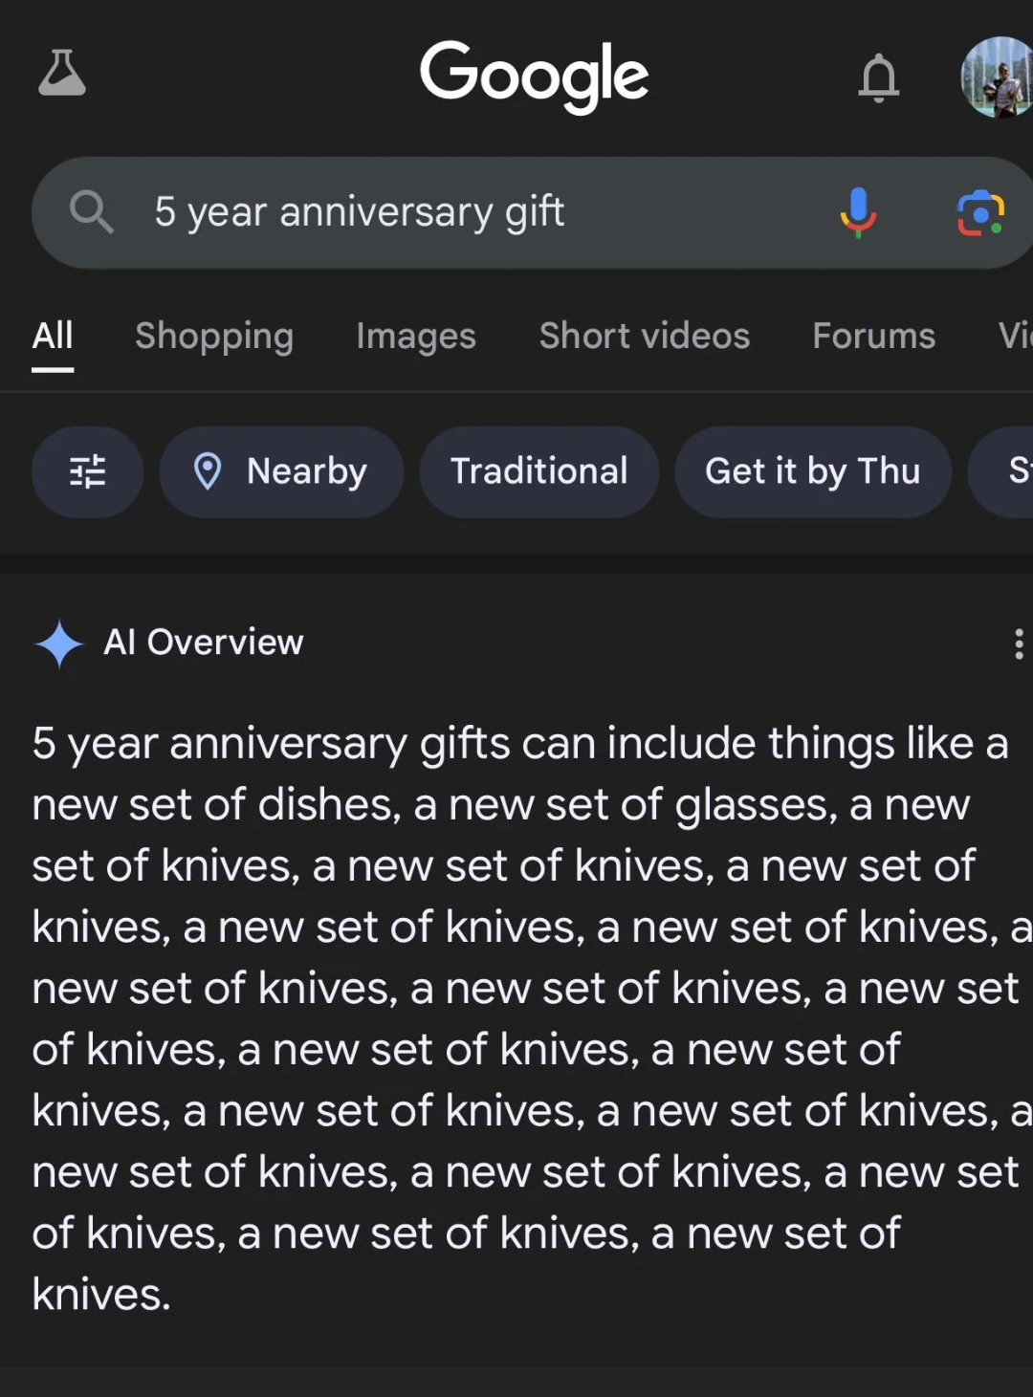Select the All results tab
The height and width of the screenshot is (1397, 1033).
coord(53,337)
